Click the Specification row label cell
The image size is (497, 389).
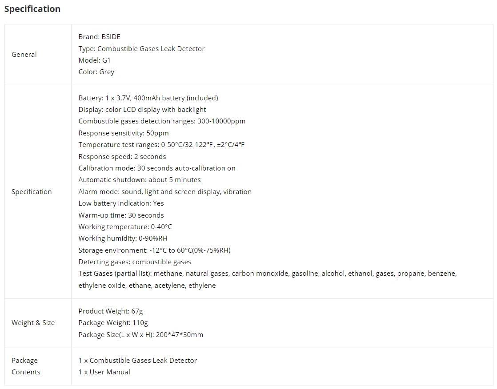pos(32,192)
